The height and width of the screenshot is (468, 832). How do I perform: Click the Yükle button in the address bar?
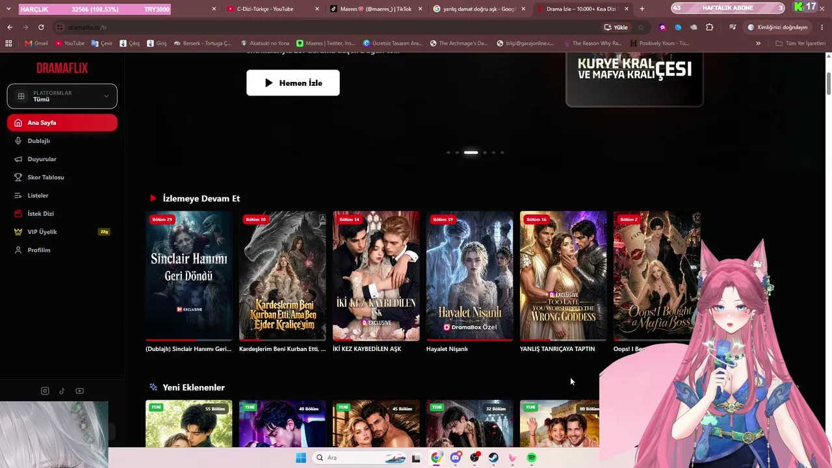616,27
